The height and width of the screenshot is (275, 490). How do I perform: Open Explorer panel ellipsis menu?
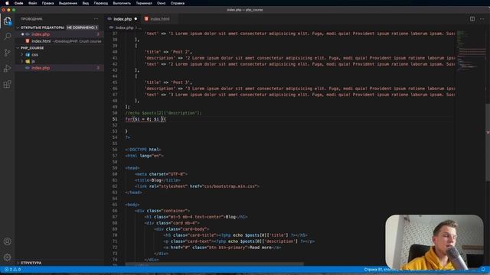[x=96, y=18]
